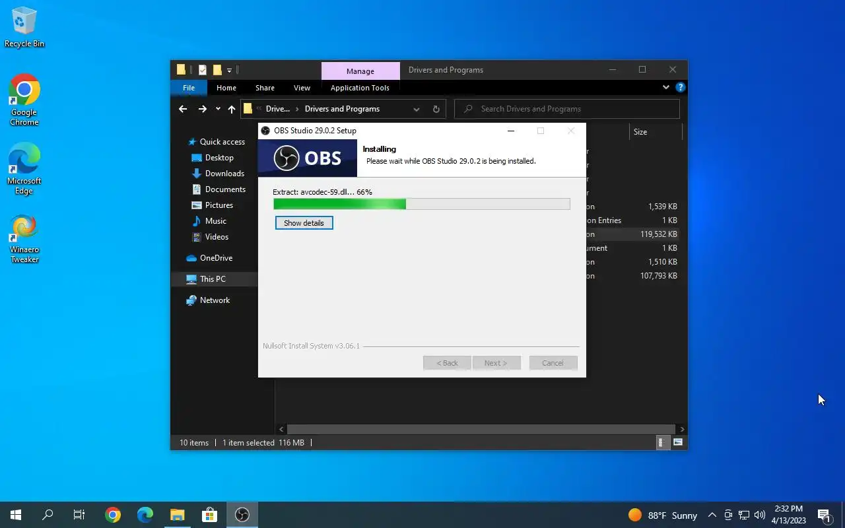Refresh the Drivers and Programs folder
845x528 pixels.
(x=436, y=109)
